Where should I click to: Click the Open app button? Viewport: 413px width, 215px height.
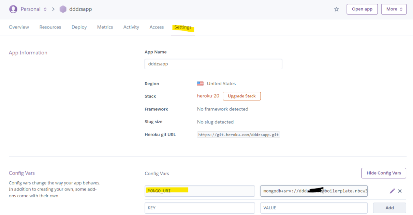click(362, 9)
